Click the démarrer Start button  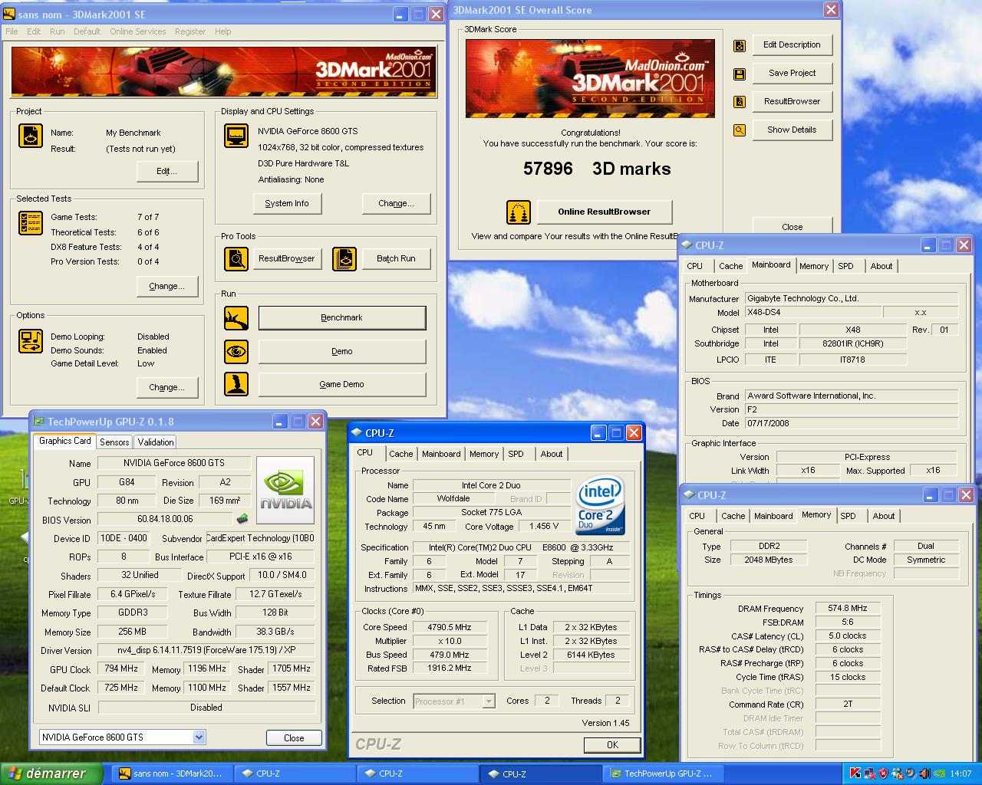(x=51, y=774)
